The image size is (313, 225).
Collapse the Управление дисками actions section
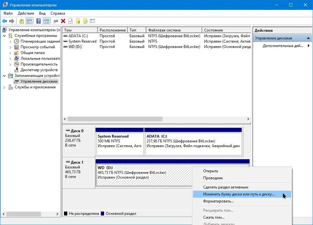pos(308,38)
